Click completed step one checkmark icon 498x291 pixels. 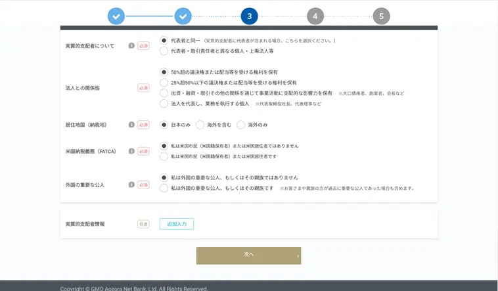[116, 16]
